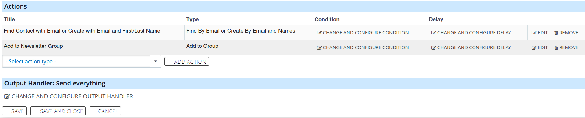Click trash icon to remove Add to Newsletter Group

pyautogui.click(x=556, y=48)
